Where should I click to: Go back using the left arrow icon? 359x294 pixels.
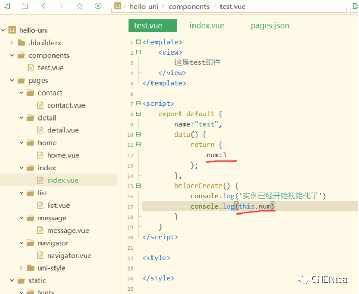pos(43,6)
